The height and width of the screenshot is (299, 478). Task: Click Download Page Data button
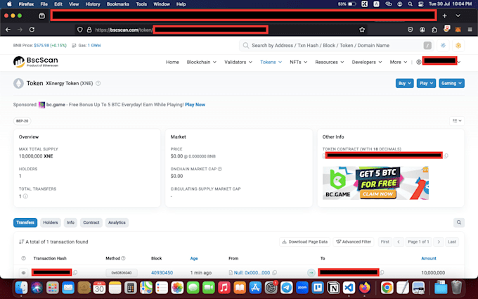(304, 241)
